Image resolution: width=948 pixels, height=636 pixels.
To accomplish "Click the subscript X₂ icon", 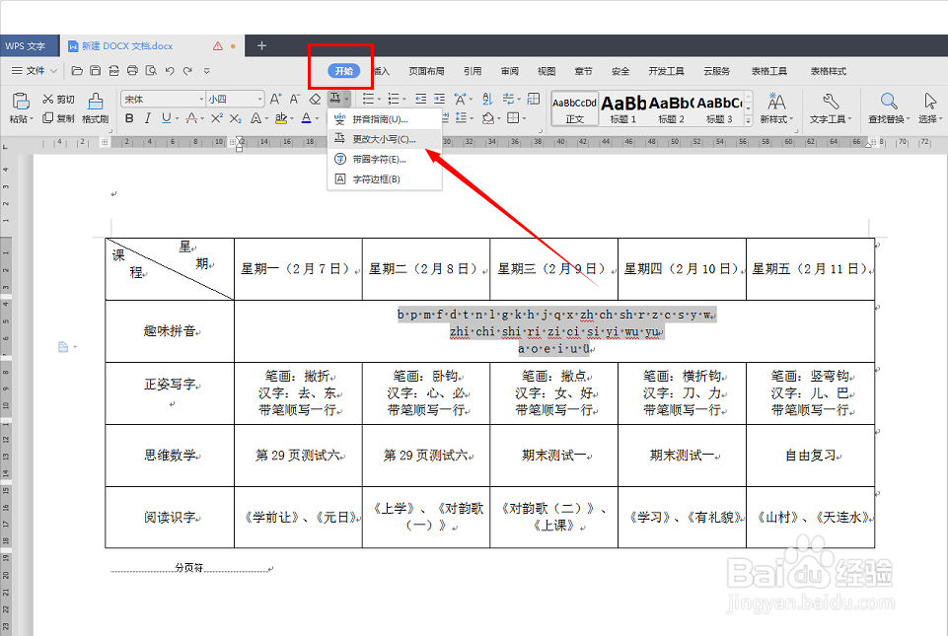I will click(x=235, y=118).
